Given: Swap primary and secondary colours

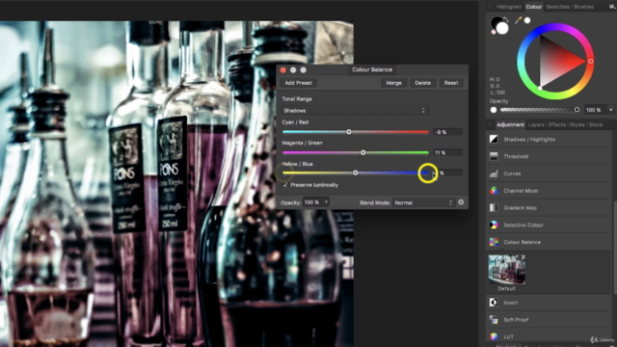Looking at the screenshot, I should 505,19.
